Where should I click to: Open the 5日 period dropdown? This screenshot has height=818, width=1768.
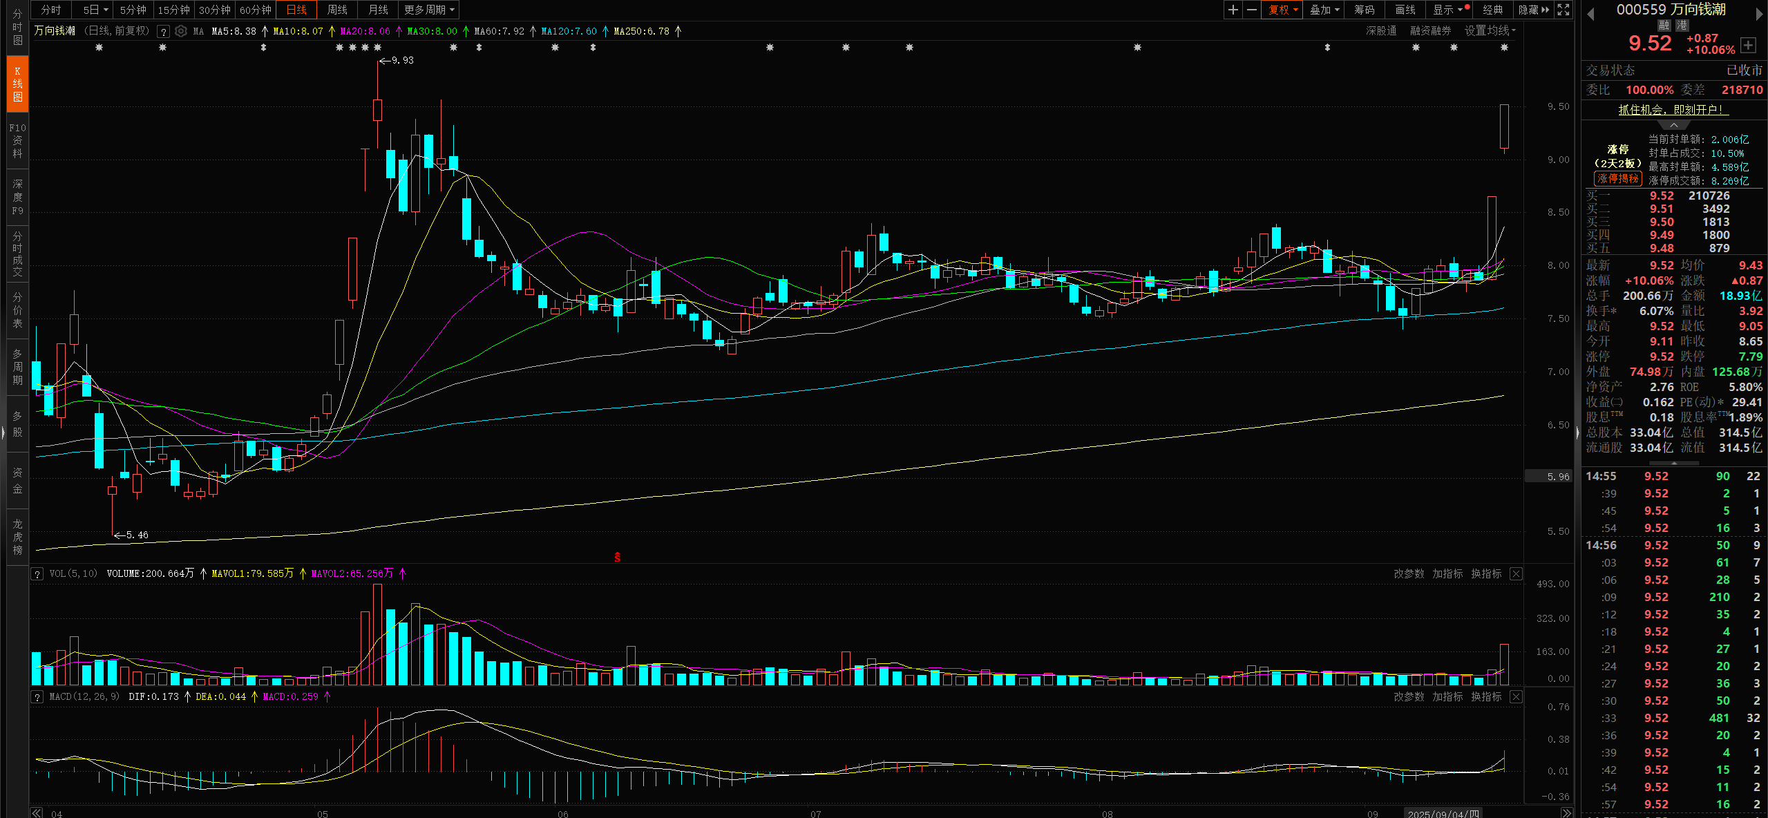pyautogui.click(x=95, y=10)
